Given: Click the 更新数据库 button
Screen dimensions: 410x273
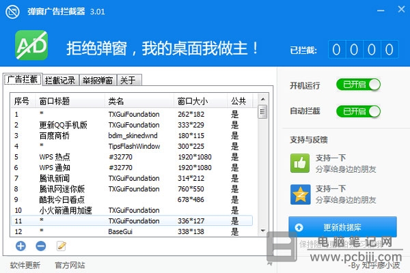Looking at the screenshot, I should click(342, 227).
